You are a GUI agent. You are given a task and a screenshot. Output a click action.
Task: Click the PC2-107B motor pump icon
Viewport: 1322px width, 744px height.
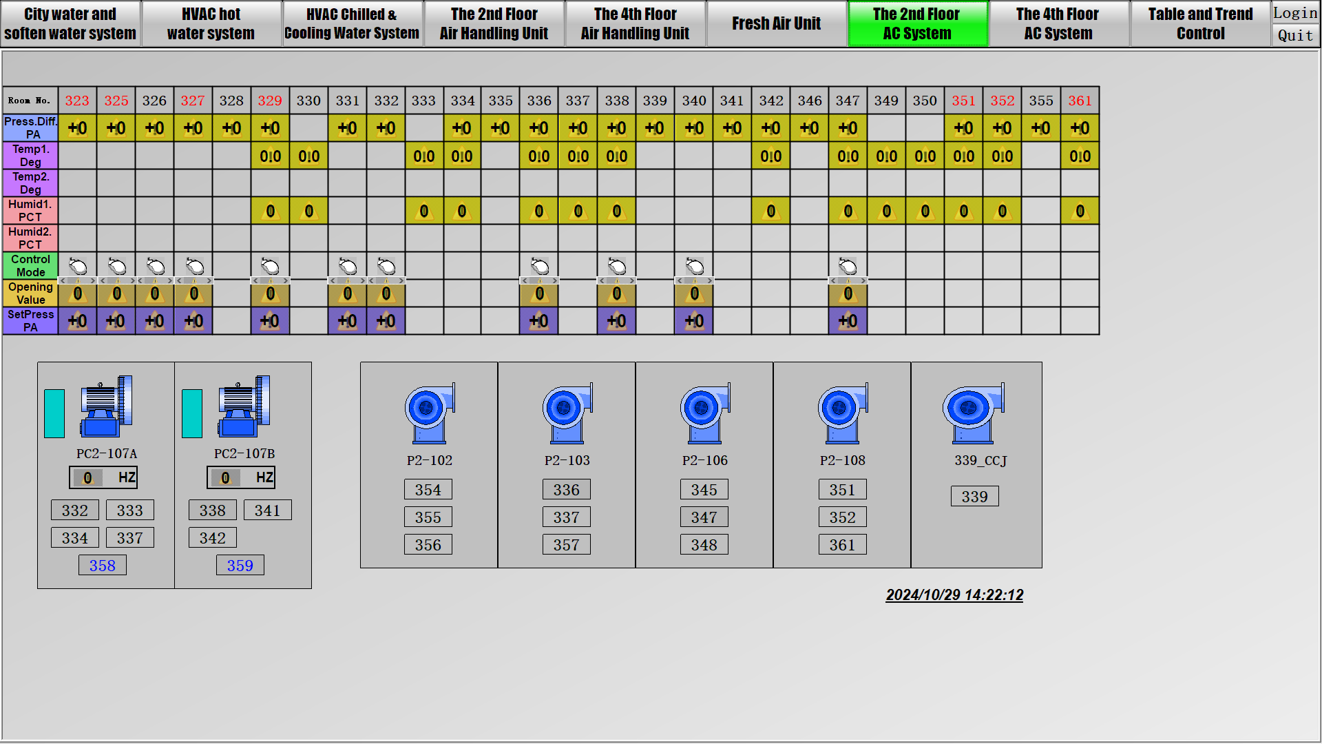pos(244,406)
